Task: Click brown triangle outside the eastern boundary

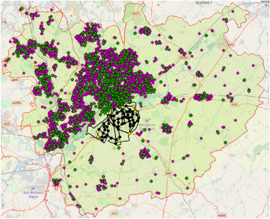Action: (x=259, y=154)
